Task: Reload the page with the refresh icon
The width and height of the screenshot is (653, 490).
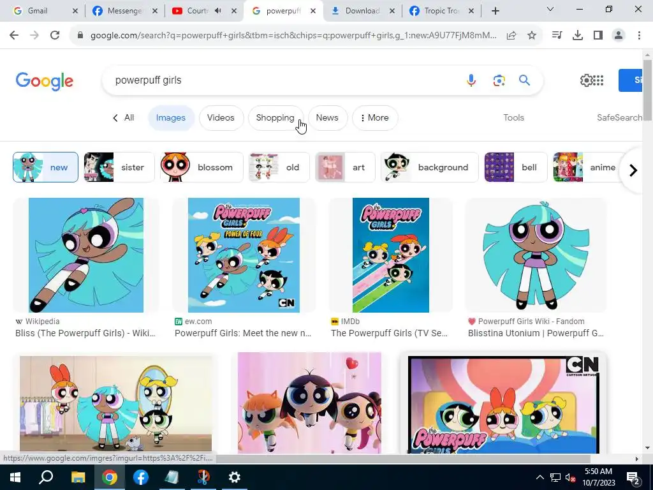Action: coord(55,36)
